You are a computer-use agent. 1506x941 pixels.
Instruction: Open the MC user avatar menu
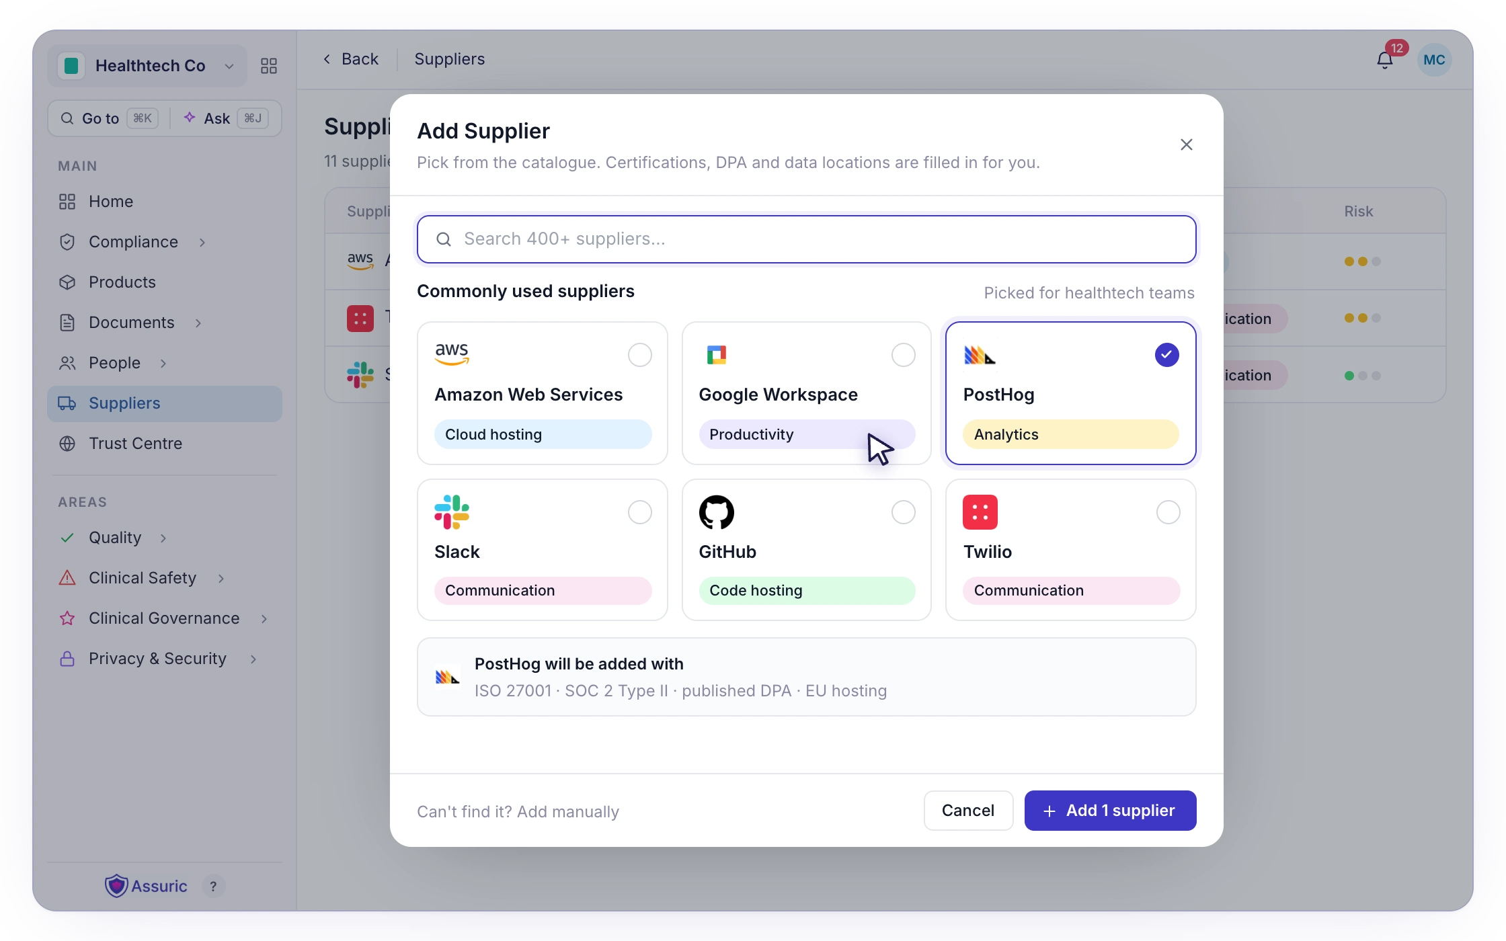click(x=1434, y=60)
